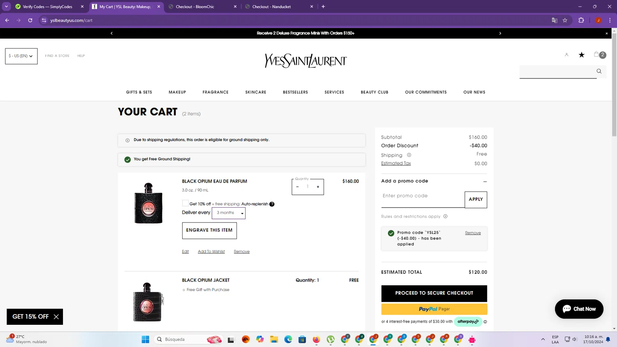
Task: Open Microsoft Store from taskbar
Action: [302, 339]
